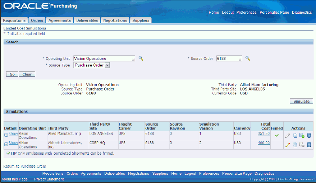Click Return to Purchase Order link

pos(25,166)
